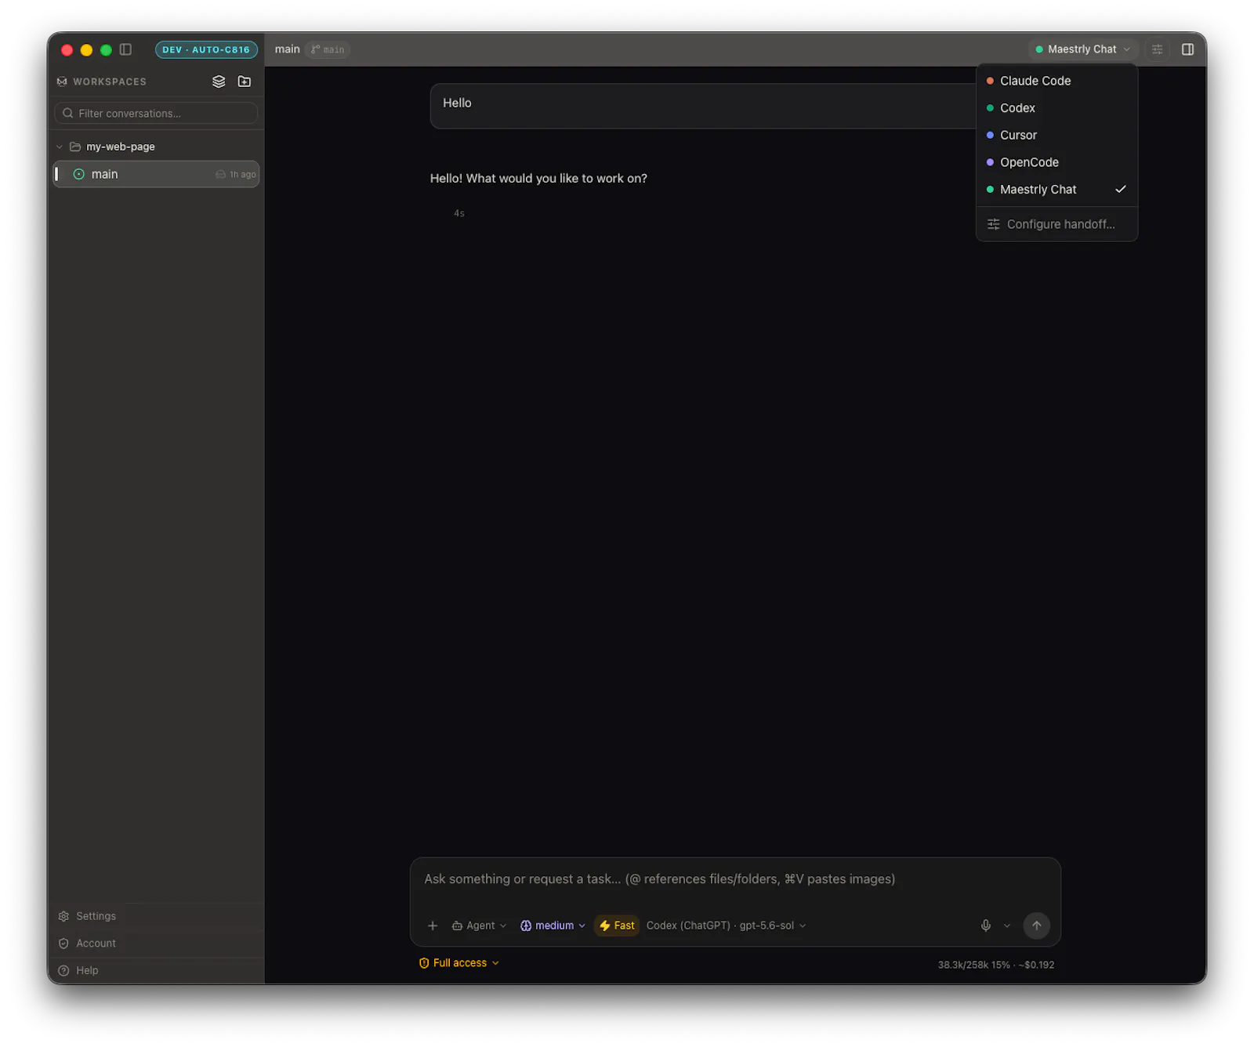
Task: Click the WORKSPACES header label
Action: point(110,82)
